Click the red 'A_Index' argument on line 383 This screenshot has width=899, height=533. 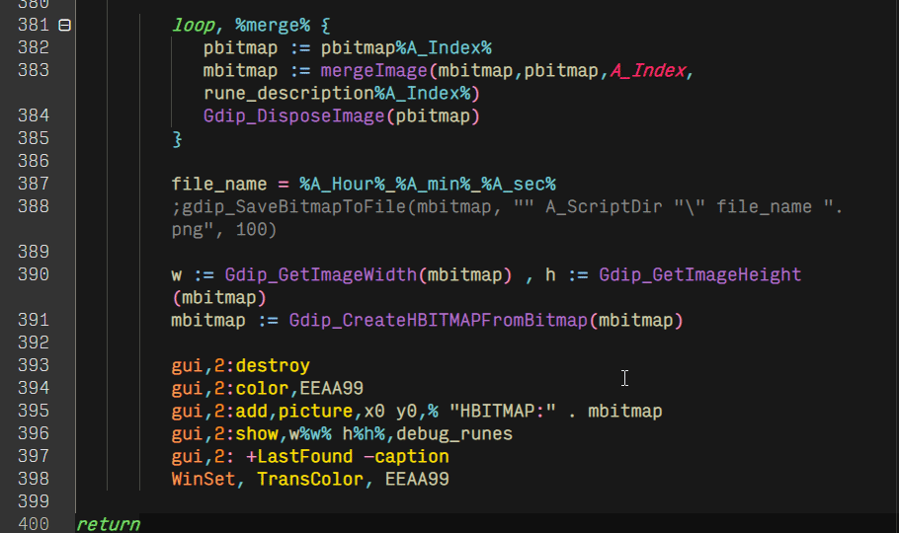point(648,70)
